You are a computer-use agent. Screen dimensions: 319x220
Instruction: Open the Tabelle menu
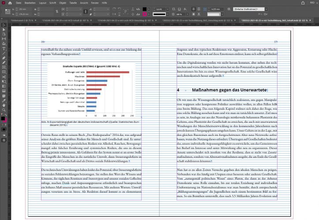coord(73,3)
